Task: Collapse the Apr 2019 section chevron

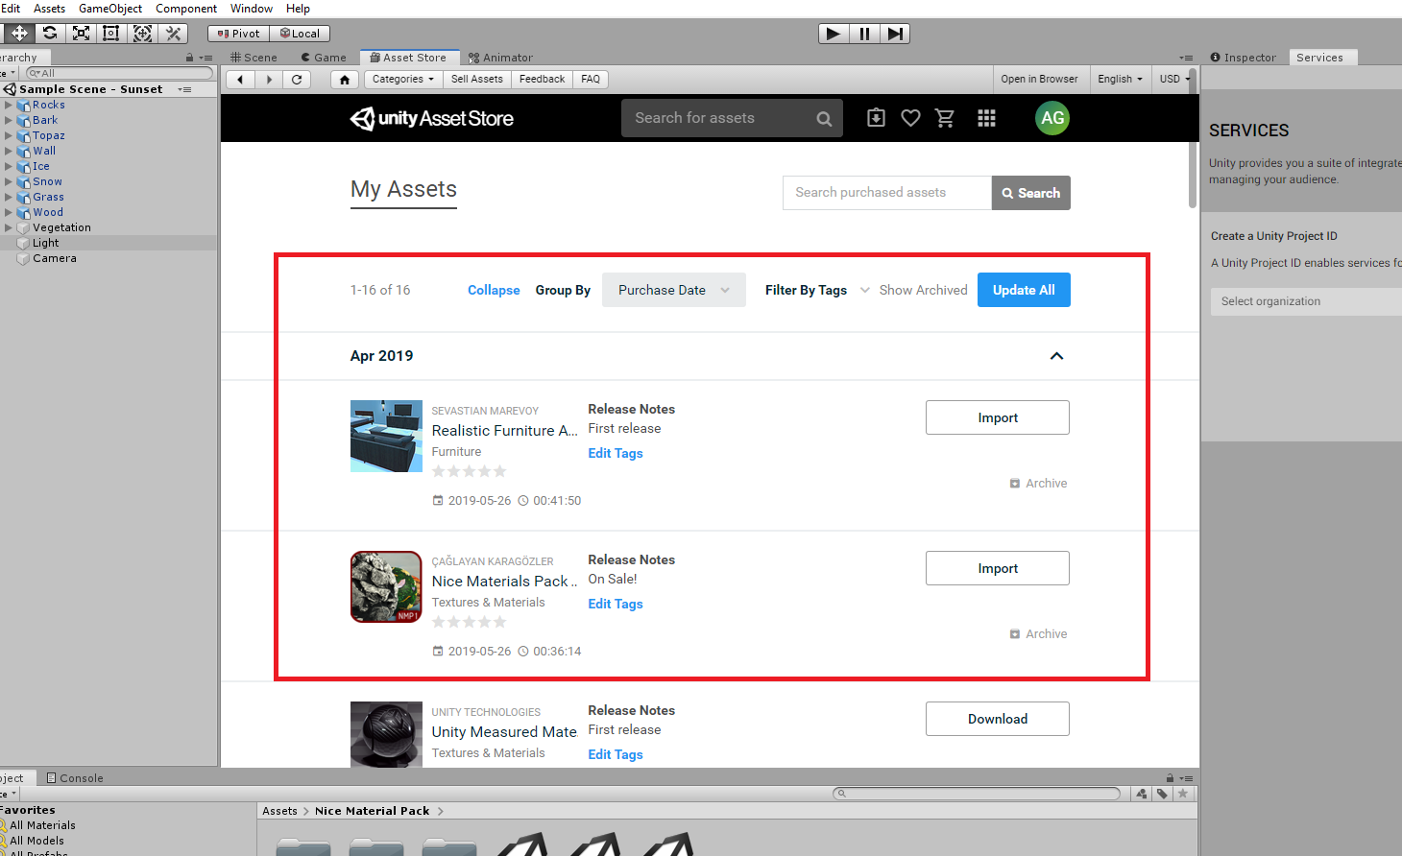Action: (x=1056, y=356)
